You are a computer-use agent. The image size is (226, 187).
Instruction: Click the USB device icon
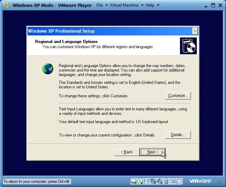point(166,181)
